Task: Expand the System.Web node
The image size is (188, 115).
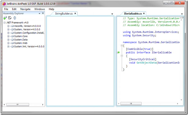Action: (8, 43)
